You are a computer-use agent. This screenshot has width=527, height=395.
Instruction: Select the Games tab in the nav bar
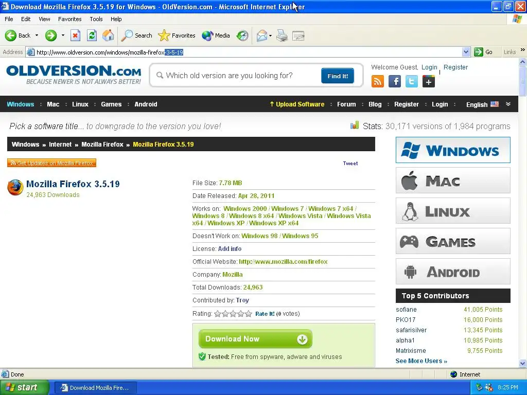tap(111, 104)
